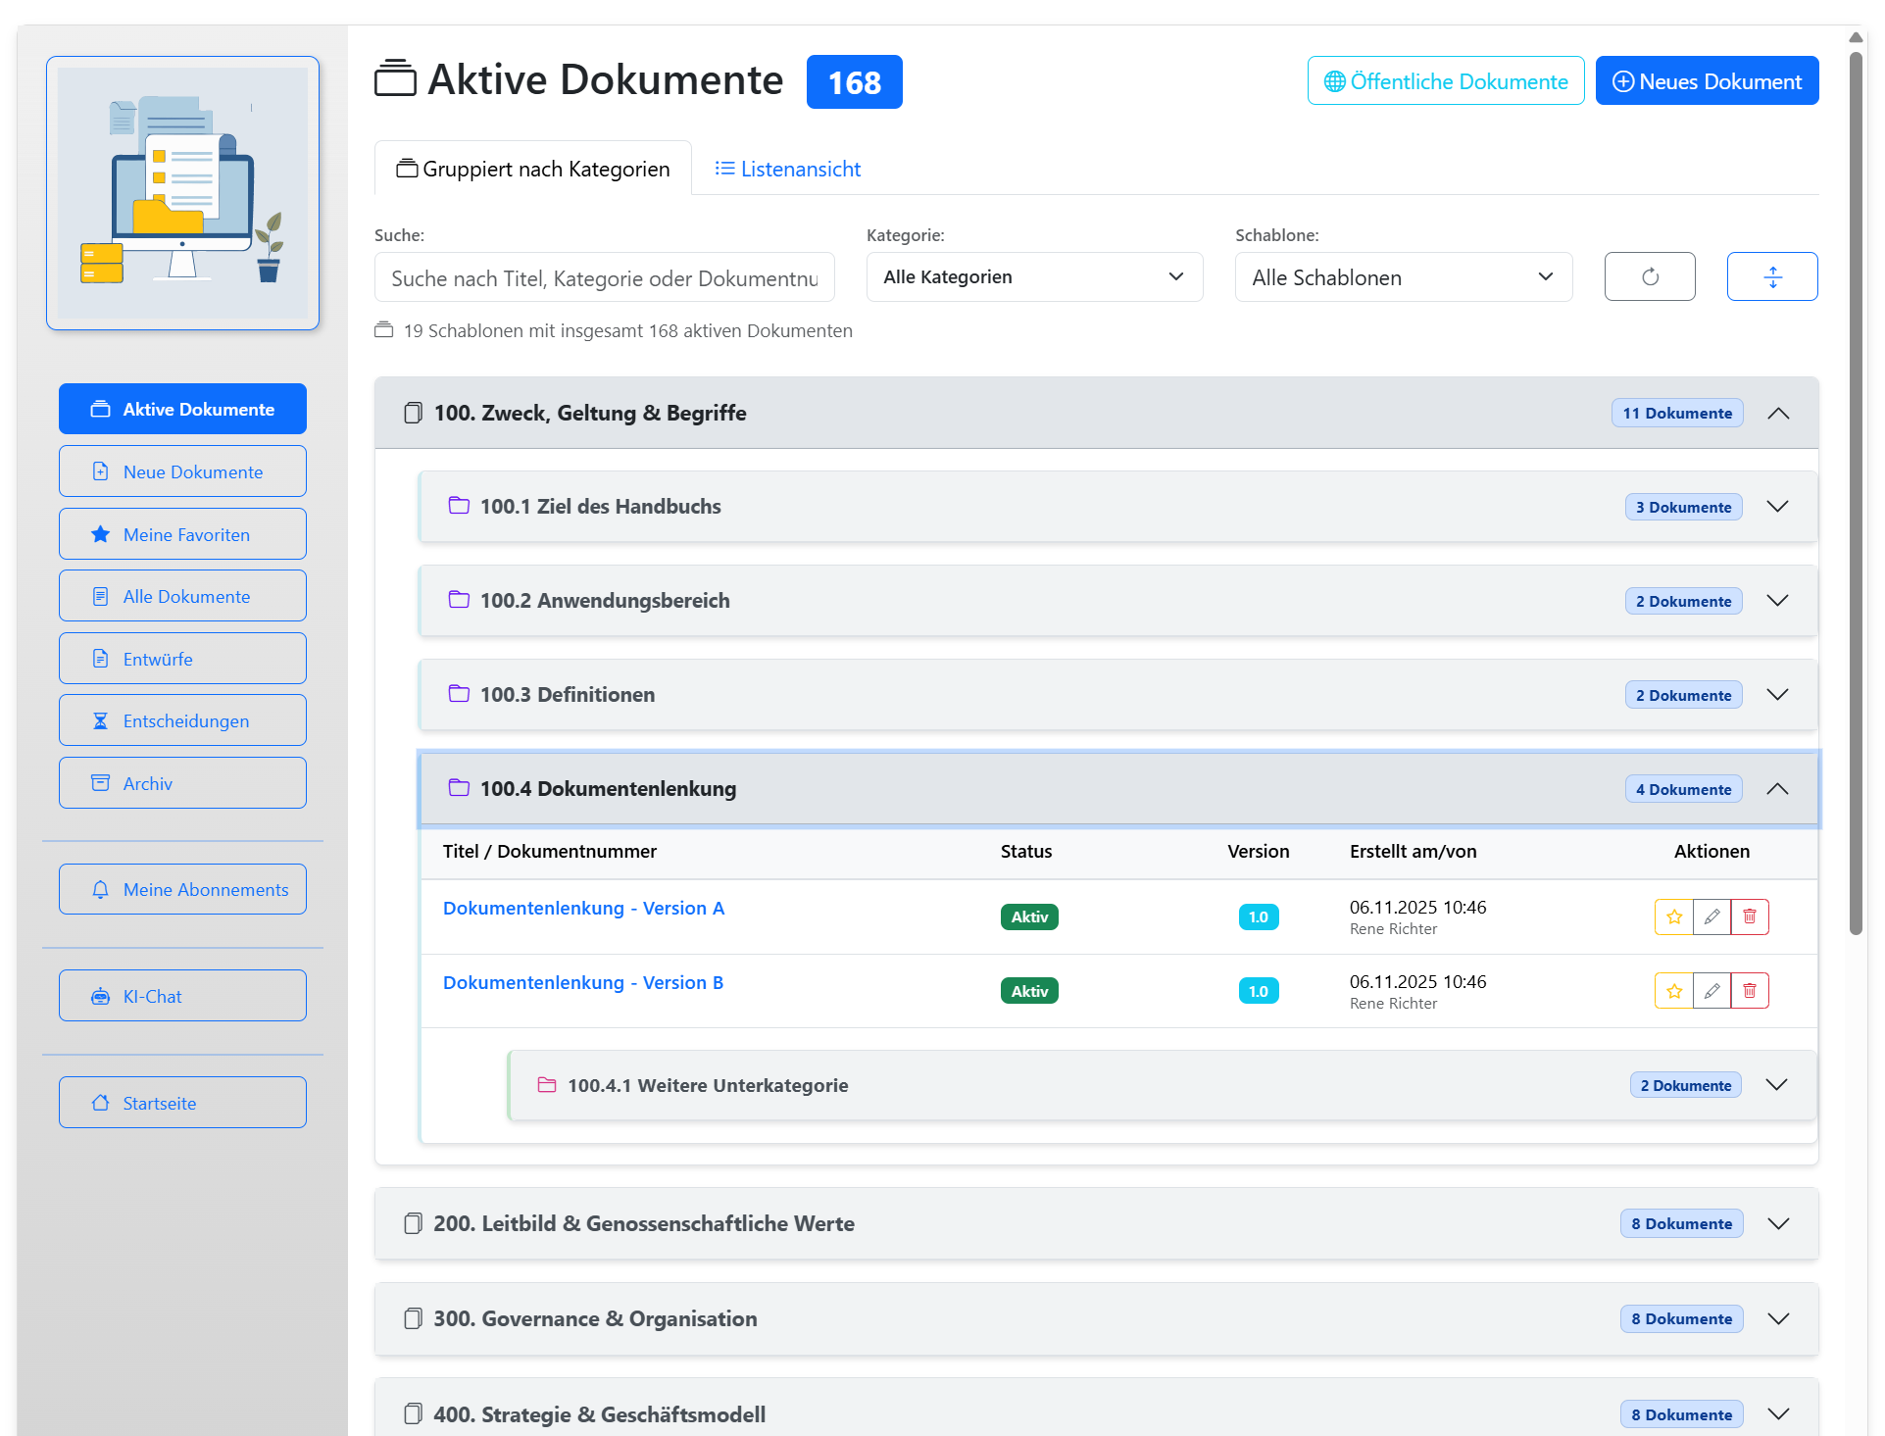
Task: Favorite Dokumentenlenkung Version A with star icon
Action: point(1673,916)
